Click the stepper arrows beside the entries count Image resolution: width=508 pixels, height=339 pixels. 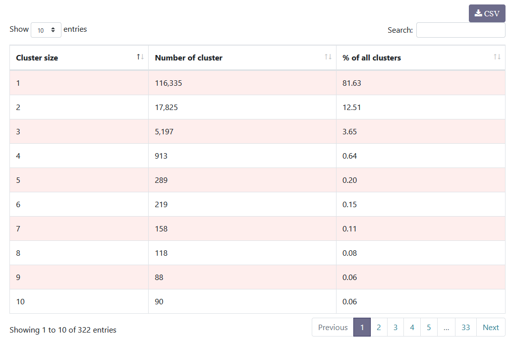coord(54,30)
